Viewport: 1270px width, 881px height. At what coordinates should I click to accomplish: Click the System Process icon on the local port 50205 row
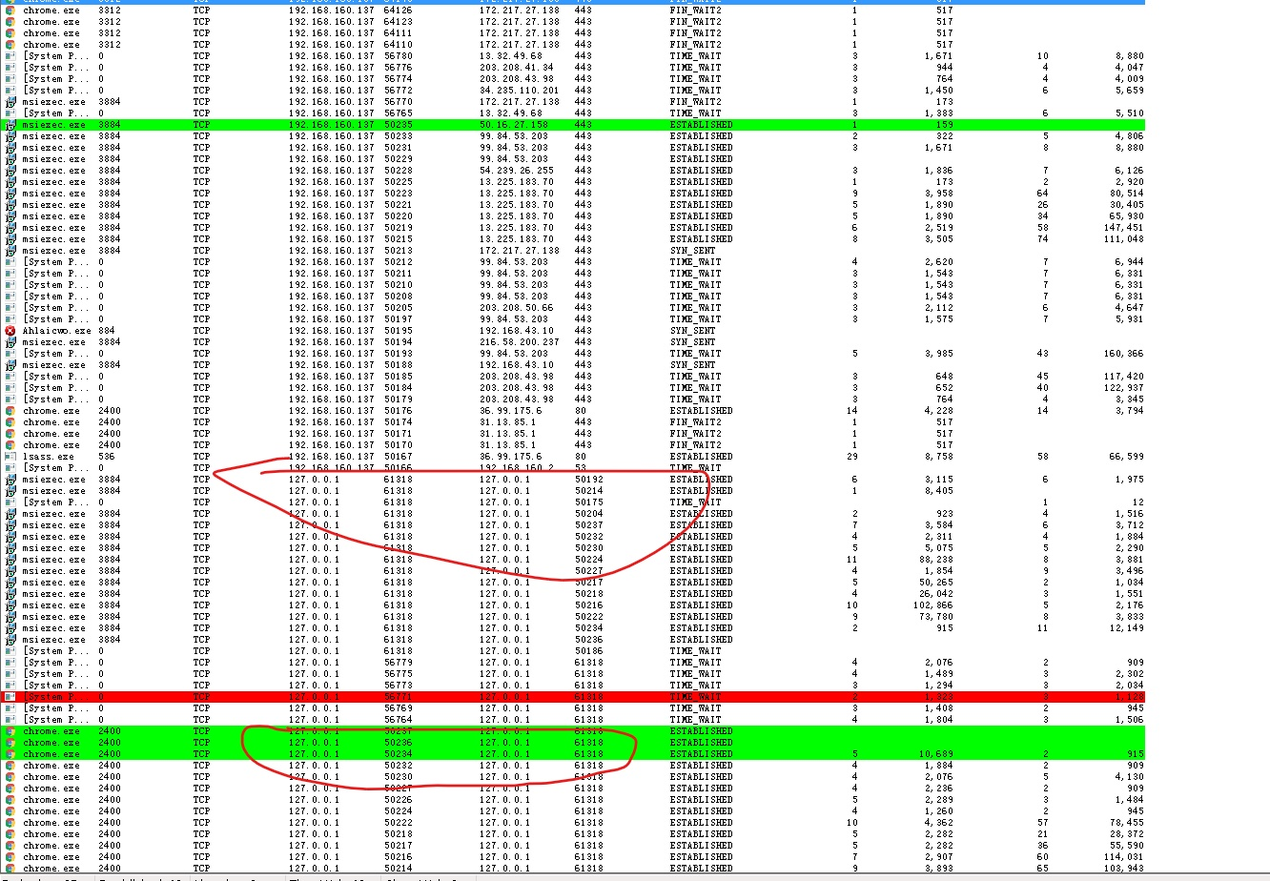coord(10,307)
